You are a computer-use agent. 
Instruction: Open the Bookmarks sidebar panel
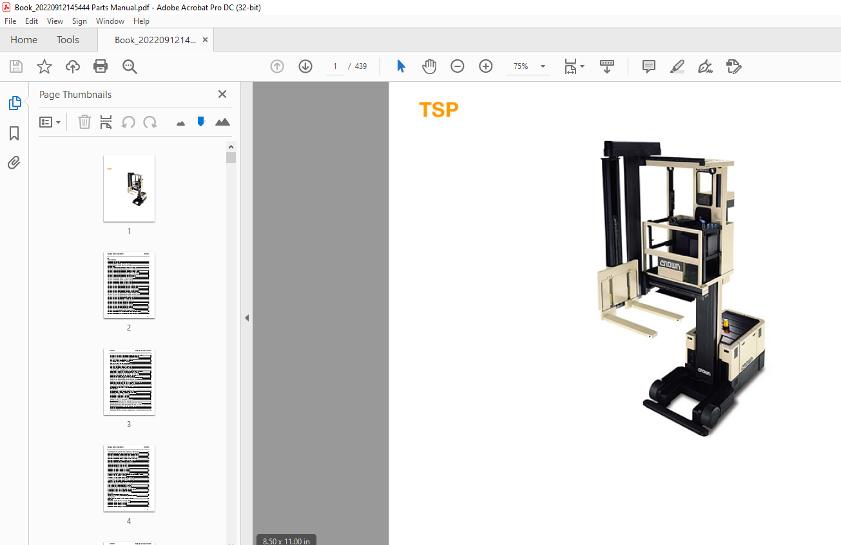click(x=14, y=133)
